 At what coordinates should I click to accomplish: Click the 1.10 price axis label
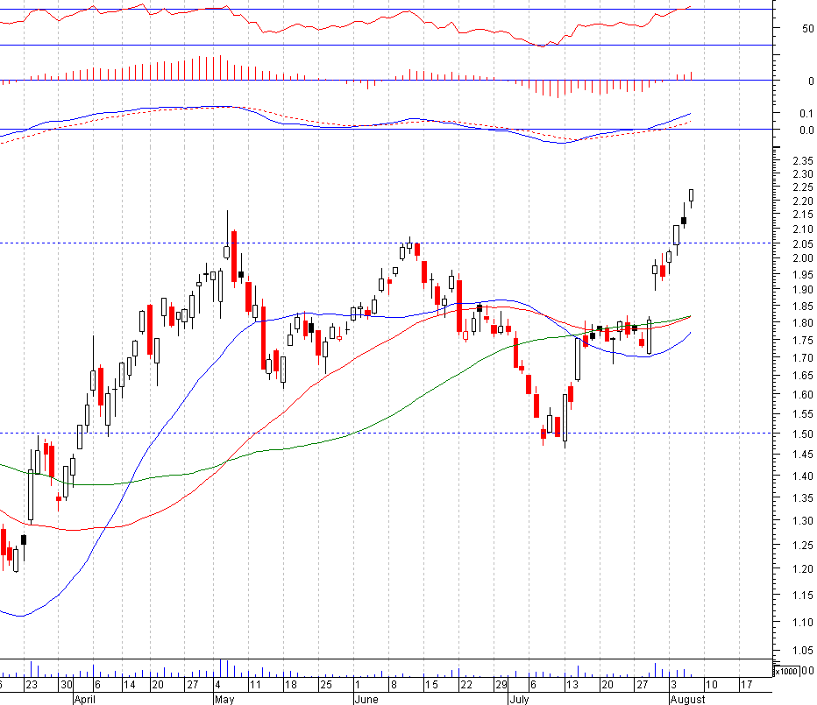coord(802,622)
